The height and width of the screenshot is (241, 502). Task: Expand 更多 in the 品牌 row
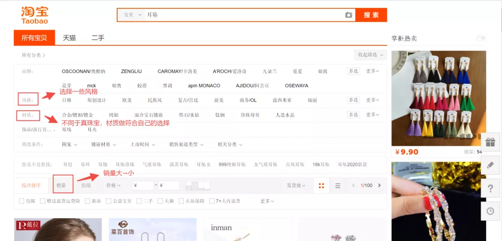(373, 71)
